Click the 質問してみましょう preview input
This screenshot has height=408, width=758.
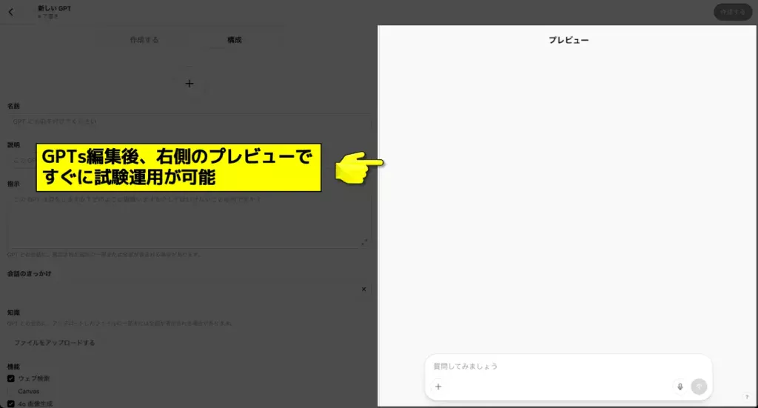pos(568,367)
